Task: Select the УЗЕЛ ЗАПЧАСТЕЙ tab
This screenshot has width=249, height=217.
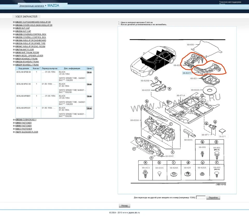Action: [x=26, y=17]
